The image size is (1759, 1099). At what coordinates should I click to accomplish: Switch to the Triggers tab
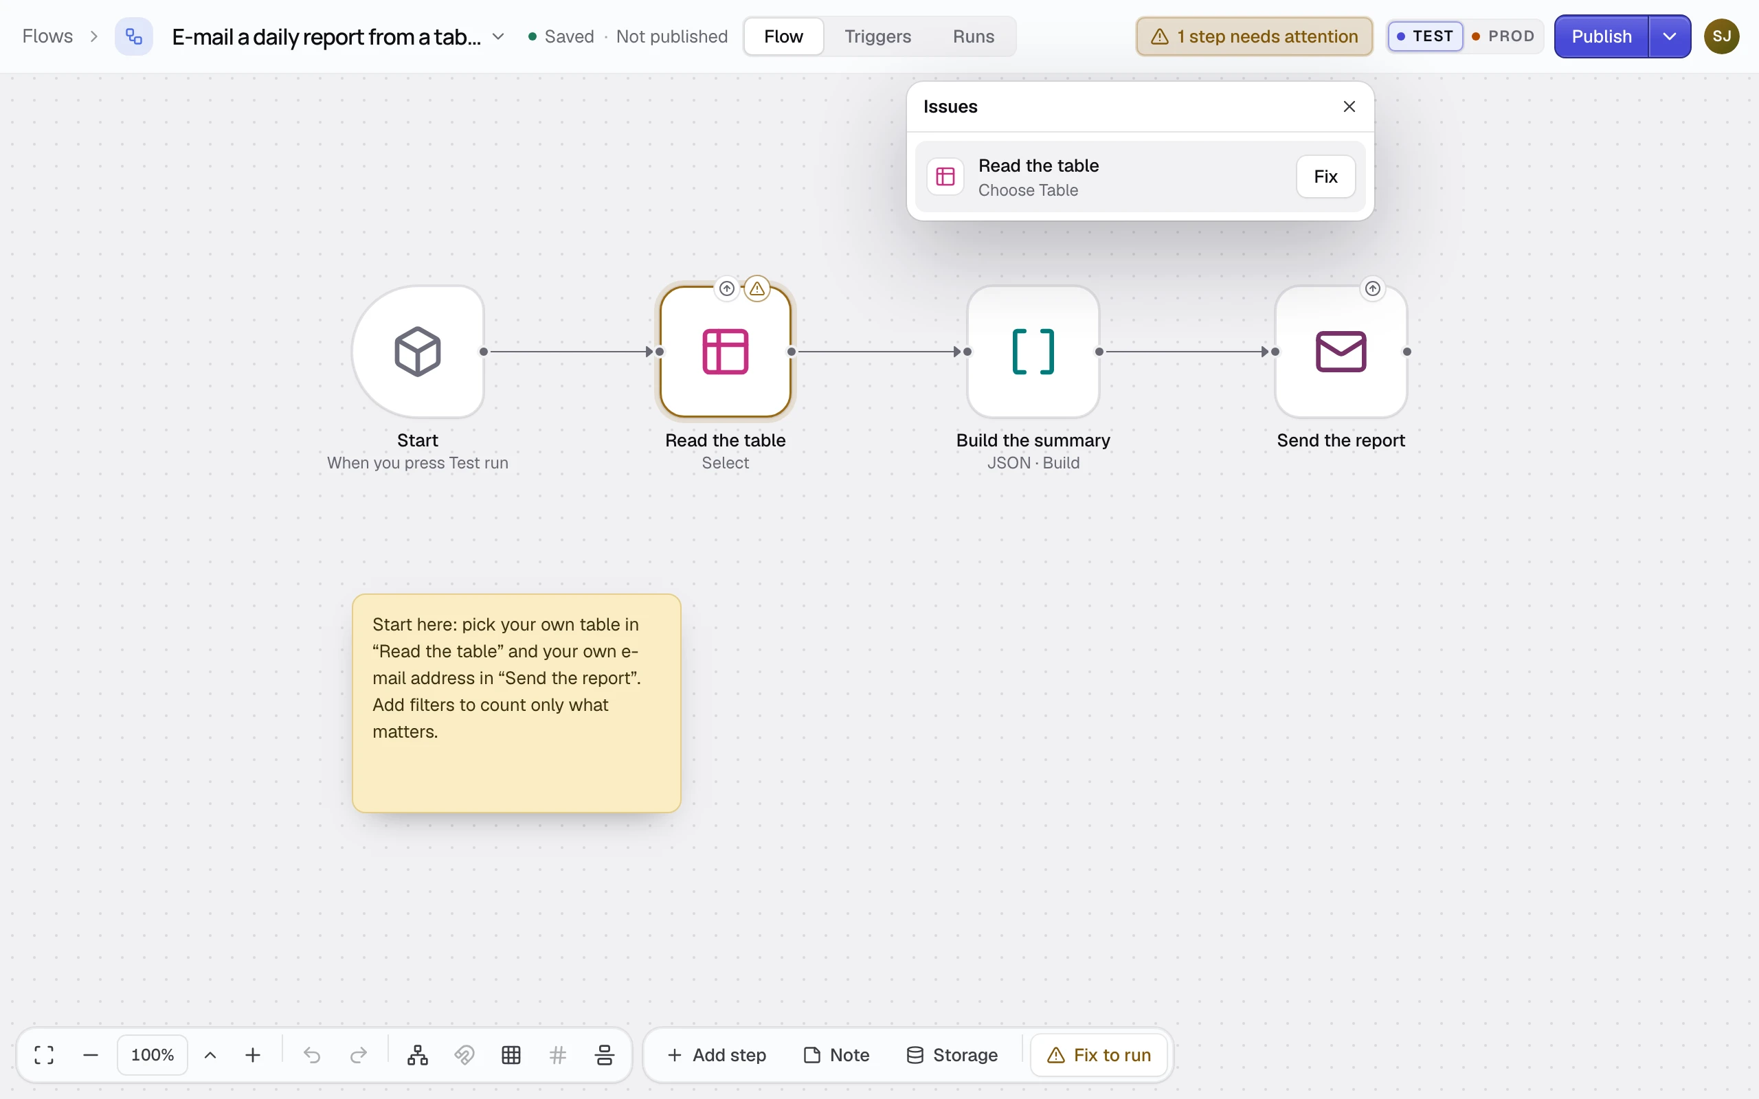tap(877, 36)
